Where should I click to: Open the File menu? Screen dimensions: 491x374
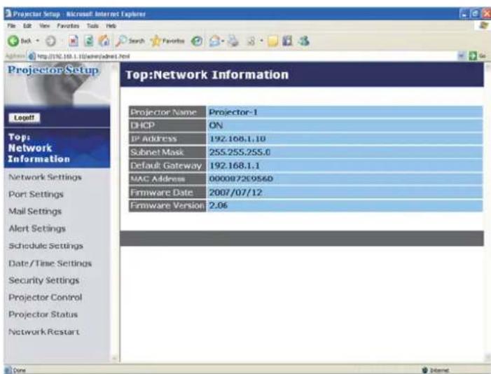pyautogui.click(x=11, y=26)
